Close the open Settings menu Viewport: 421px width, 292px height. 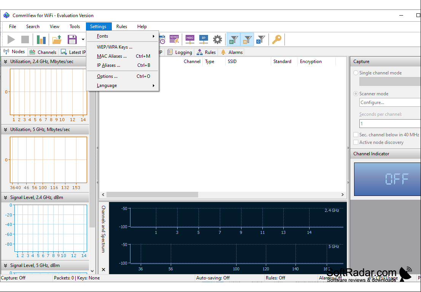point(98,27)
